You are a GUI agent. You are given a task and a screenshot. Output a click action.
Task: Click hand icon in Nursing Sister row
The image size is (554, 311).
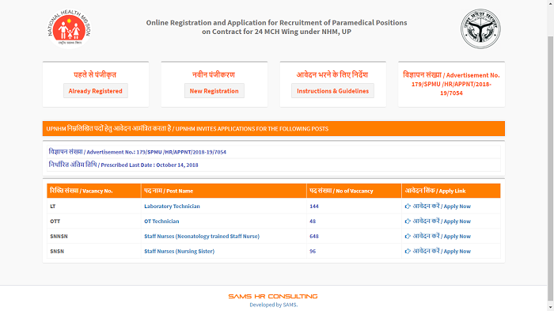408,252
